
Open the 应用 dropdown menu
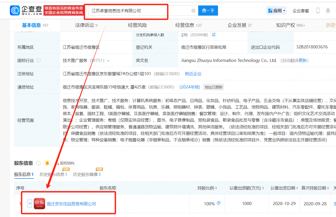coord(277,11)
